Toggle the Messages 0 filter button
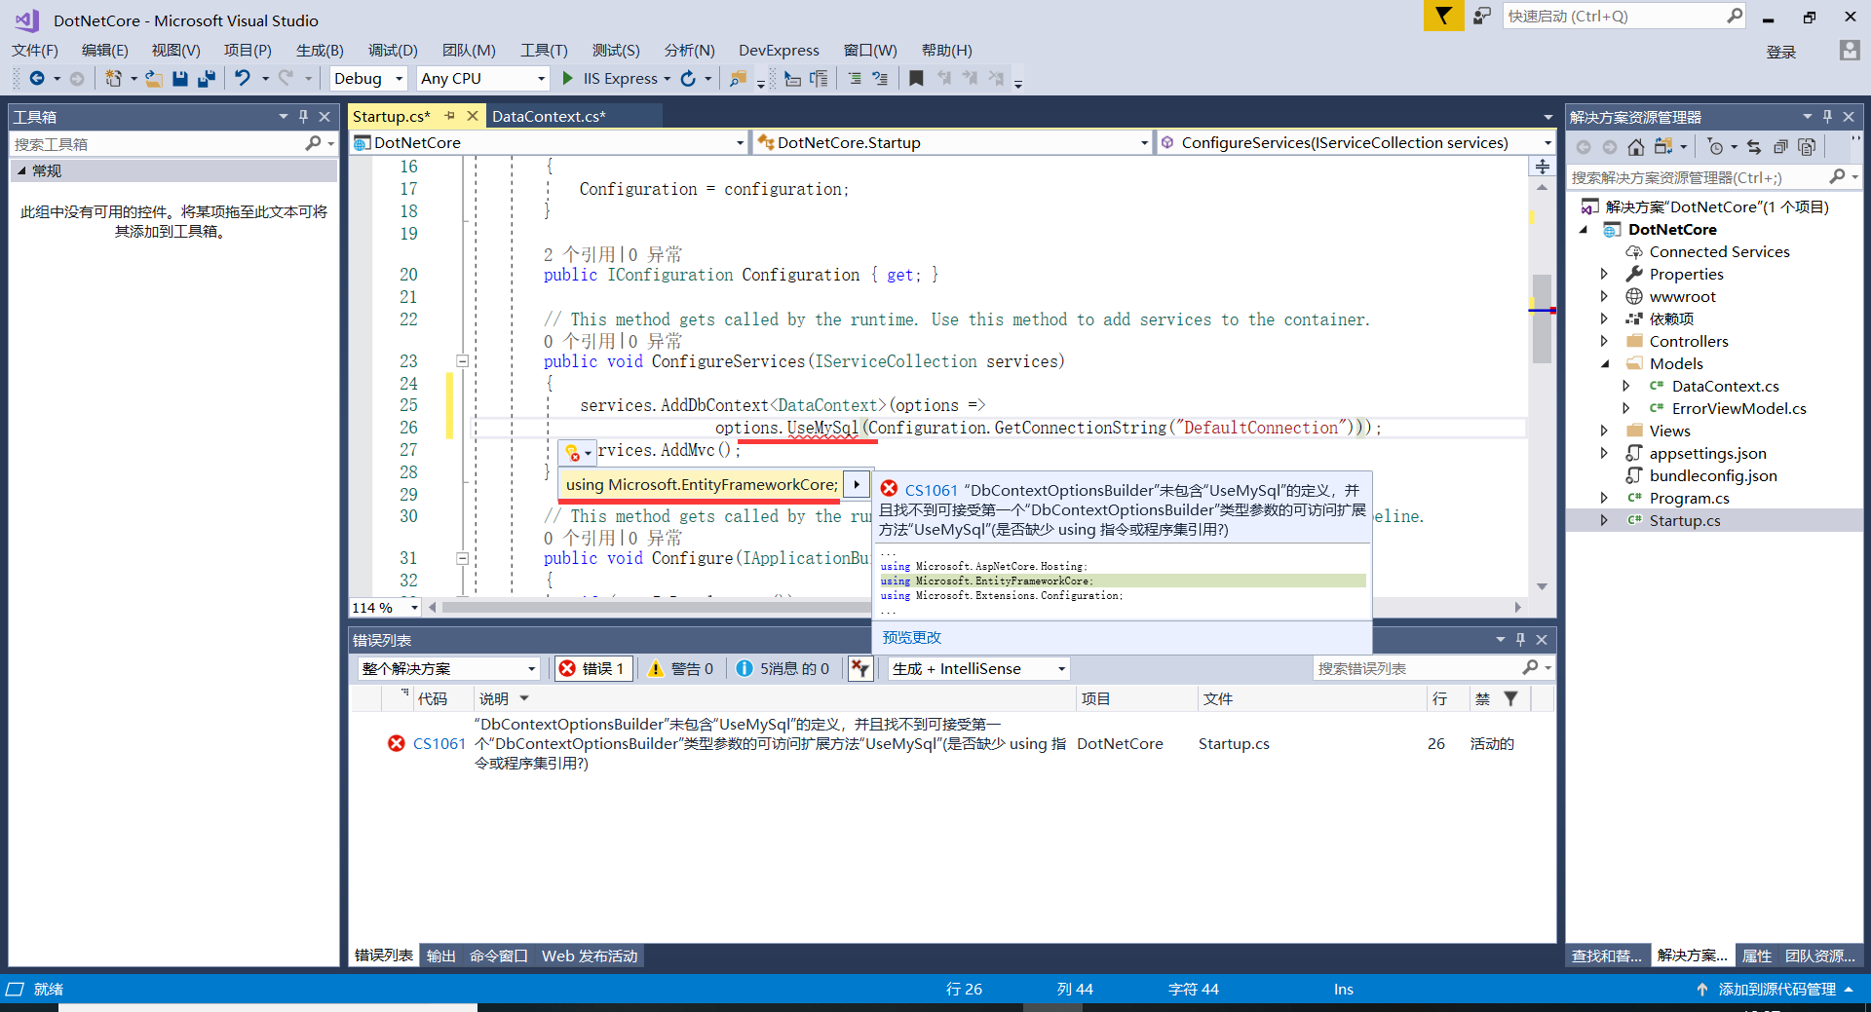 [783, 668]
